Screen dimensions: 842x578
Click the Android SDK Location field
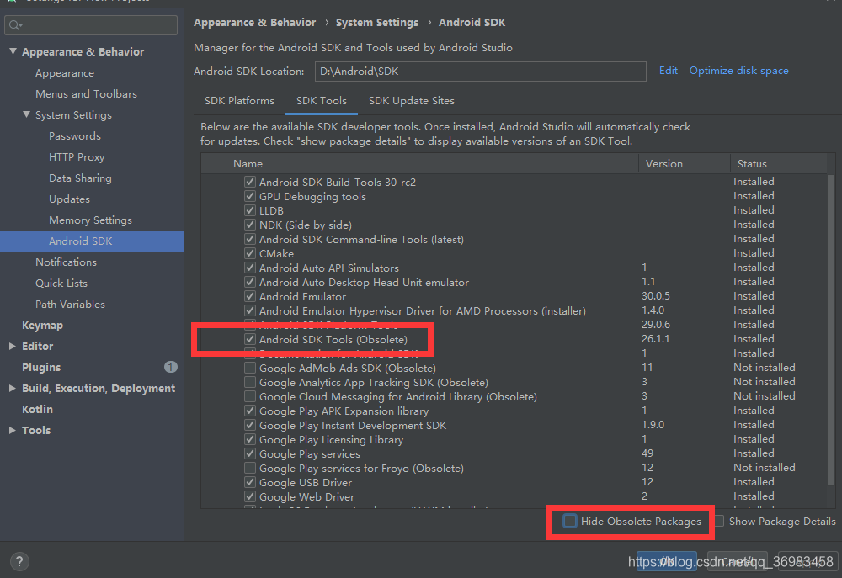pos(480,72)
